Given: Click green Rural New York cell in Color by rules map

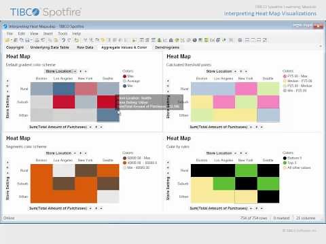Looking at the screenshot, I should pyautogui.click(x=246, y=170).
